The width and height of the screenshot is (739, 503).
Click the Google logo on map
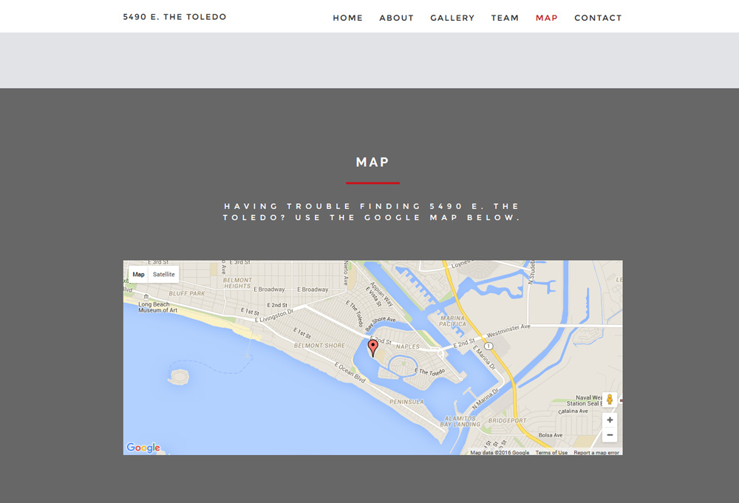(x=143, y=448)
